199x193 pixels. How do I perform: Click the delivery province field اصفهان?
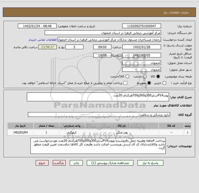click(142, 63)
